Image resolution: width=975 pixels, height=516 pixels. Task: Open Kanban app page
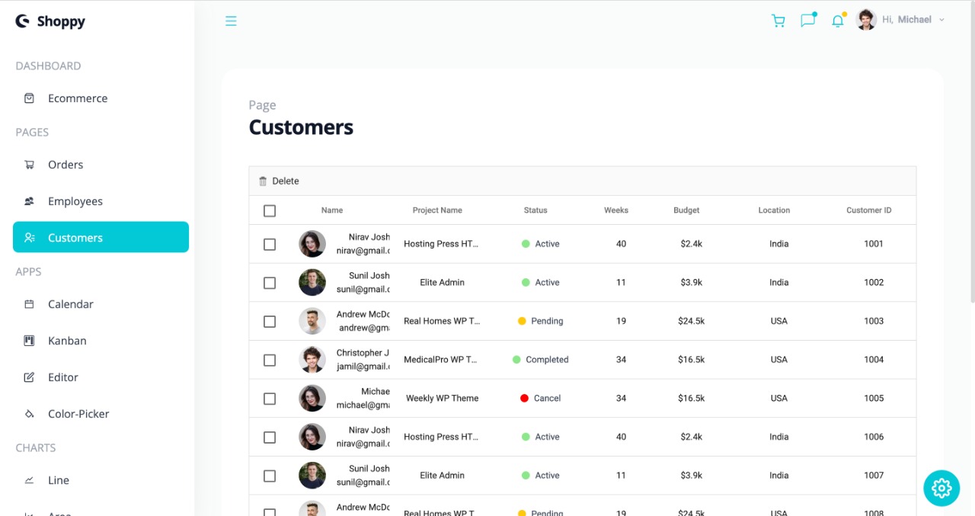click(101, 341)
